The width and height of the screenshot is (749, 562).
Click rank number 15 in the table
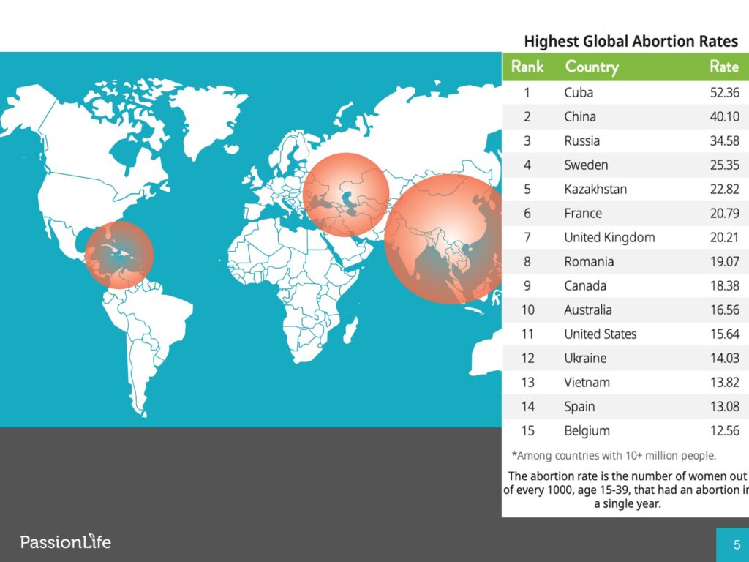pos(527,430)
